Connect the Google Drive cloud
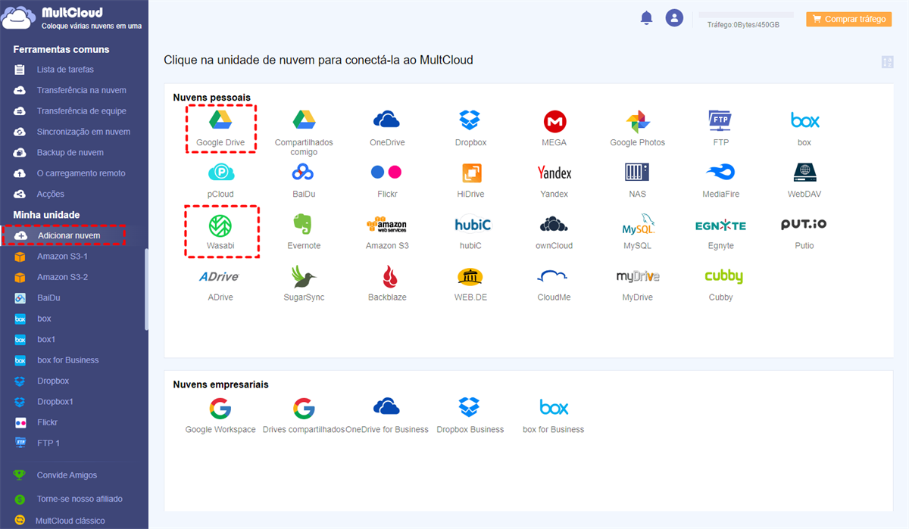Image resolution: width=909 pixels, height=529 pixels. (220, 128)
